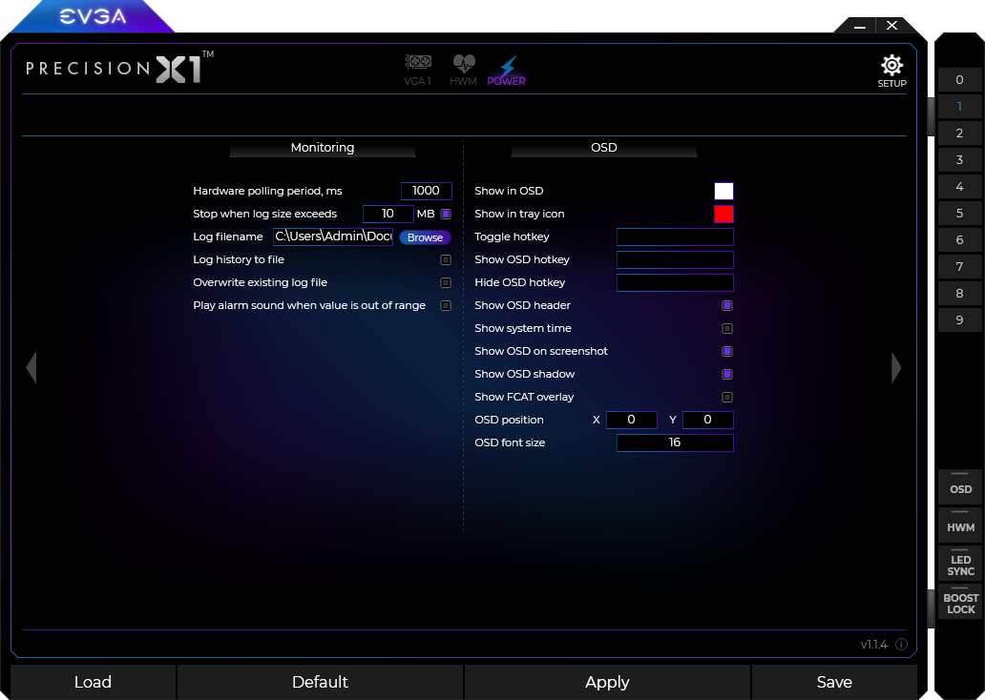Image resolution: width=985 pixels, height=700 pixels.
Task: Click the Load button
Action: pyautogui.click(x=93, y=682)
